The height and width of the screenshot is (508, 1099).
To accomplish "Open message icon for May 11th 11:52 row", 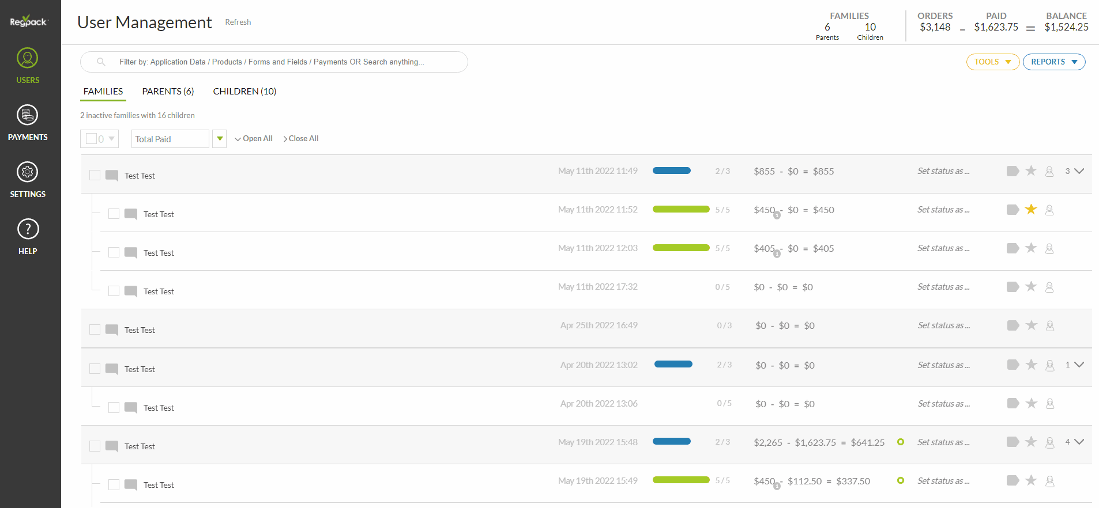I will [131, 214].
